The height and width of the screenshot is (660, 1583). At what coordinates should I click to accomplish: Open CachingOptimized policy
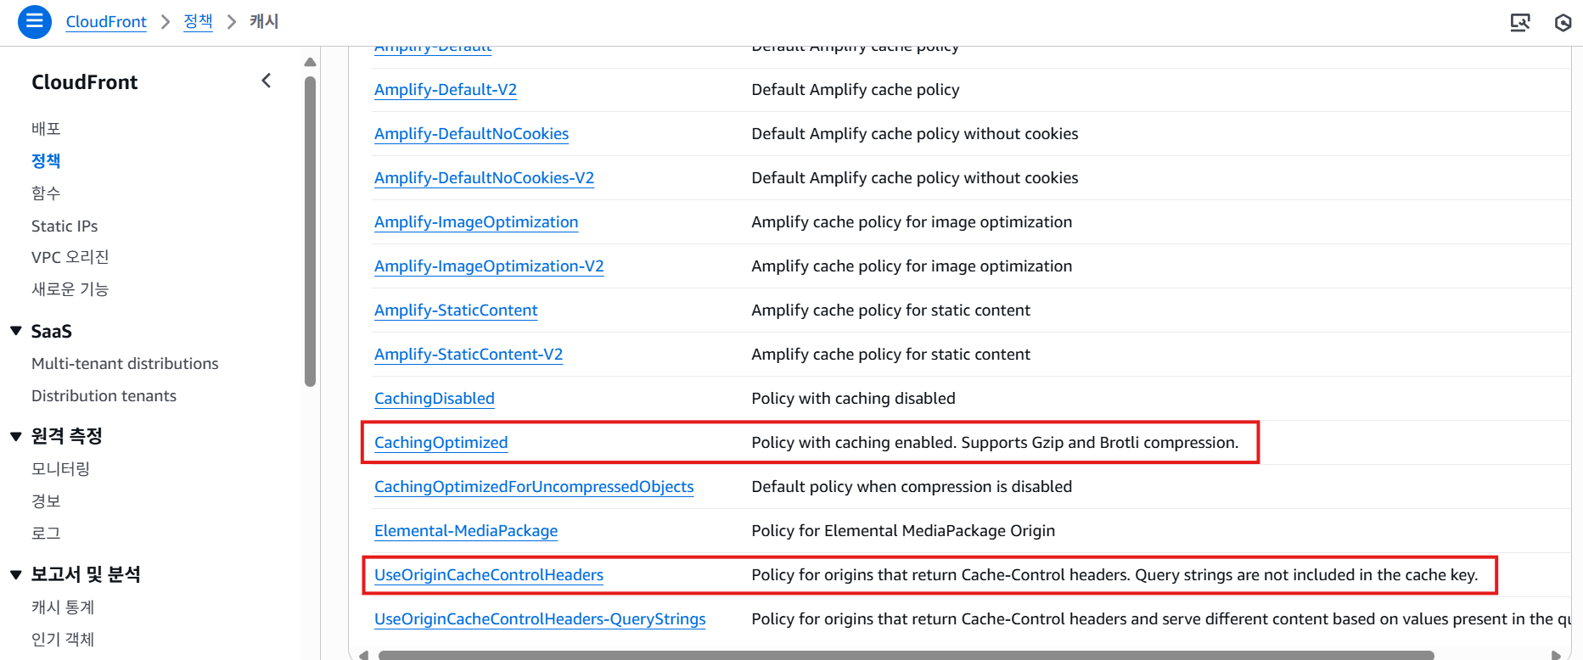click(441, 442)
